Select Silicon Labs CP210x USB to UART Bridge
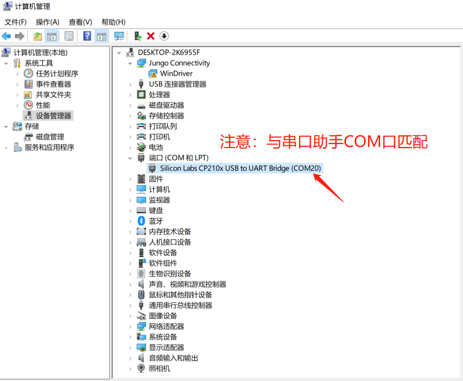The width and height of the screenshot is (463, 381). pos(240,169)
